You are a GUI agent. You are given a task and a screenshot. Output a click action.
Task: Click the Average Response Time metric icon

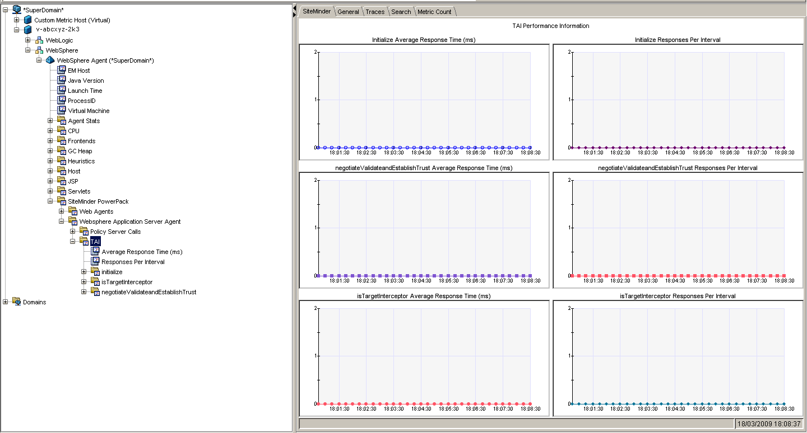point(95,251)
